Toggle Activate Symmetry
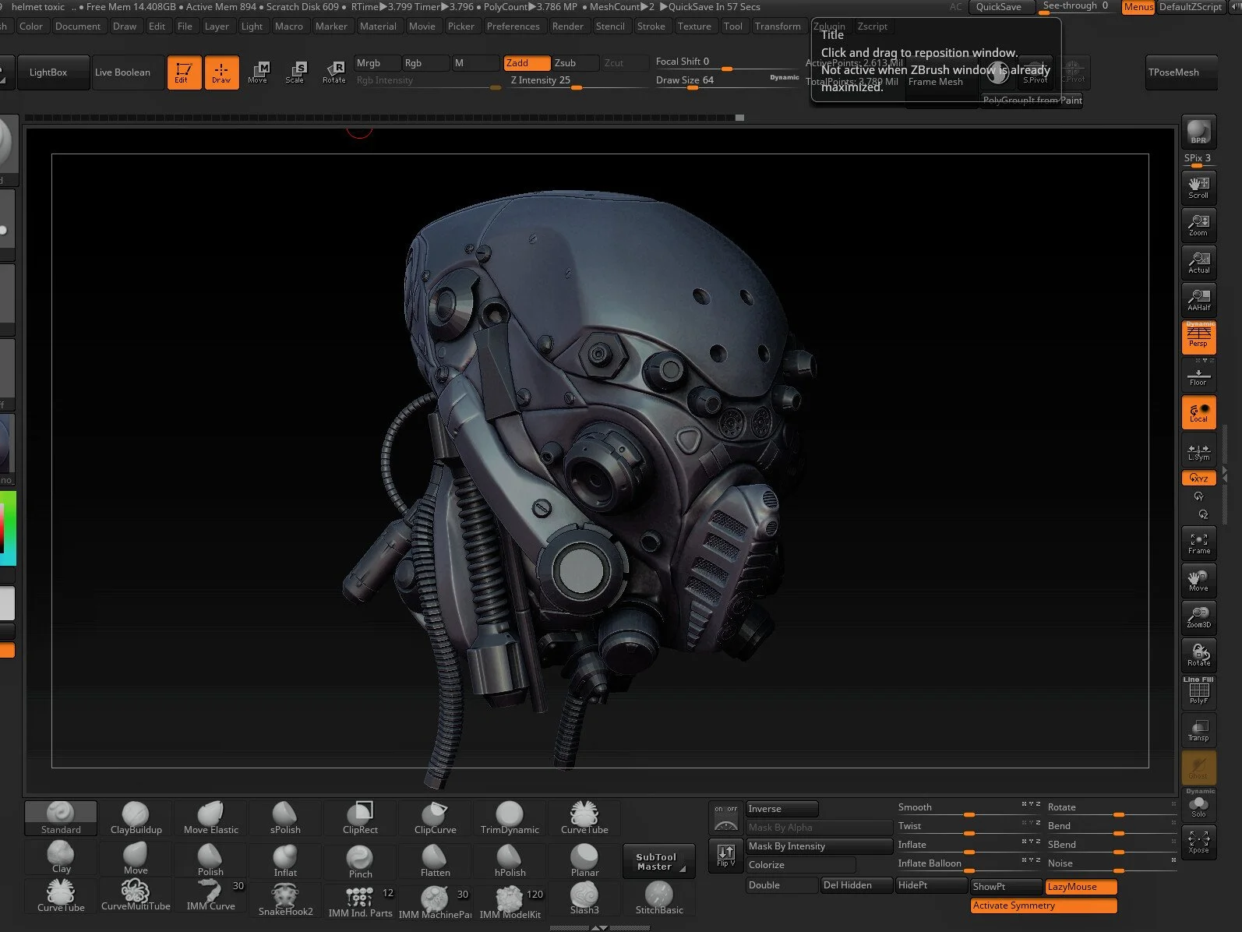 click(x=1044, y=906)
